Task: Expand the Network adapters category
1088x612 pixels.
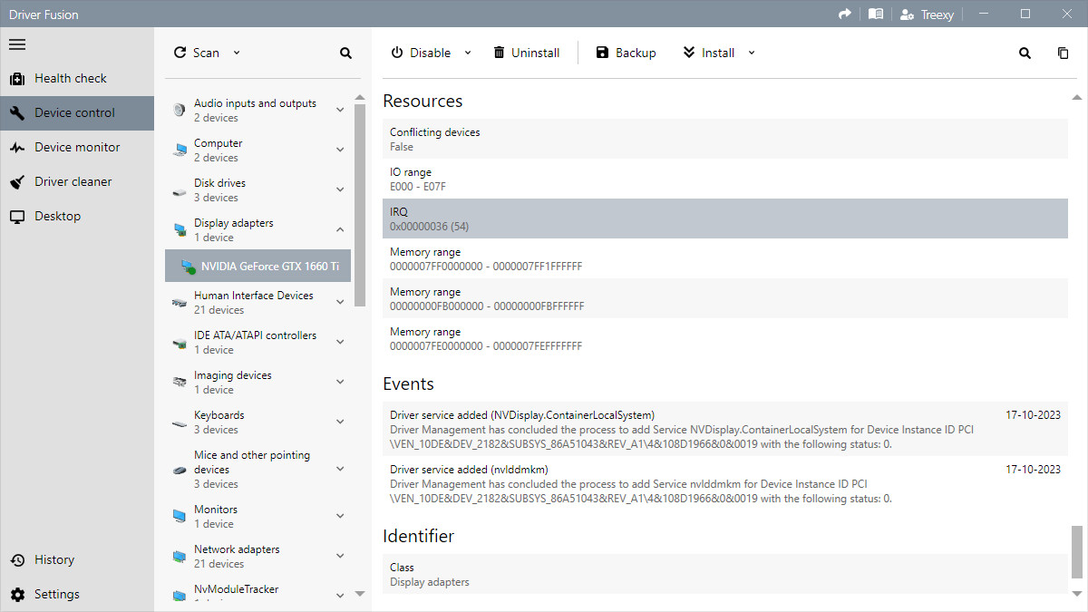Action: 340,557
